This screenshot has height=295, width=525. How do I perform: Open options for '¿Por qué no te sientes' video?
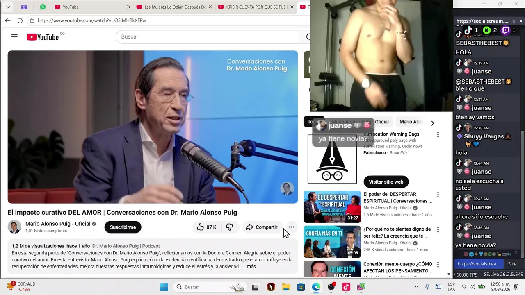438,230
